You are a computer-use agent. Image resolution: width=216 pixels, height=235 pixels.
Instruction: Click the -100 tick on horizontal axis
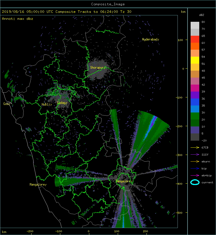click(x=59, y=231)
